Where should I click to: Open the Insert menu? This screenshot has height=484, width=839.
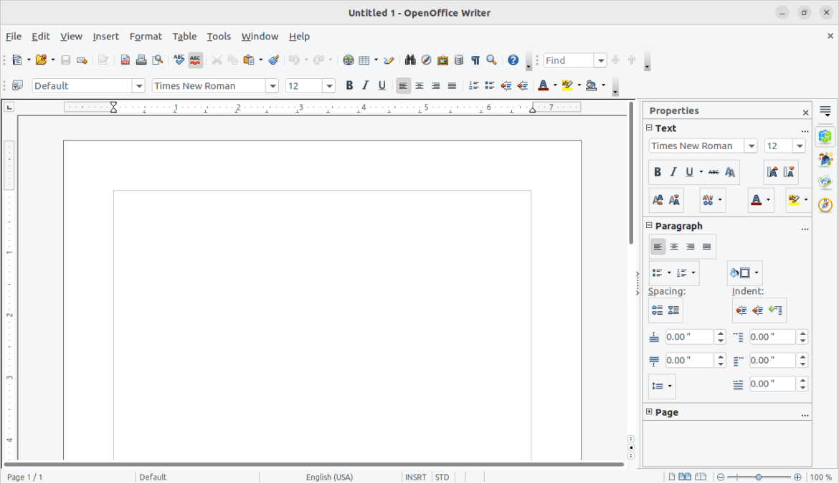105,37
